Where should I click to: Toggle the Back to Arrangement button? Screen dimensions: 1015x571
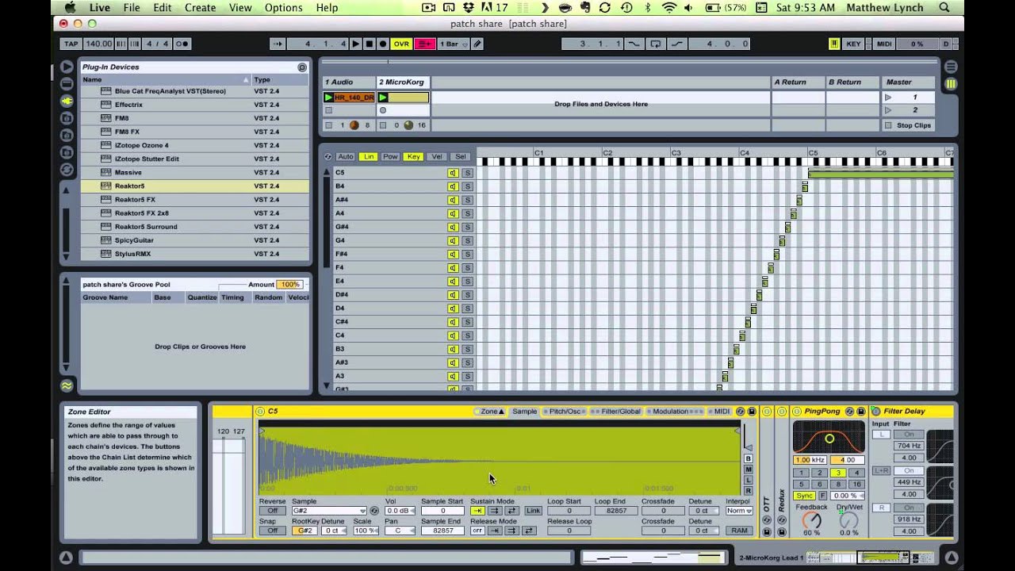pos(425,44)
